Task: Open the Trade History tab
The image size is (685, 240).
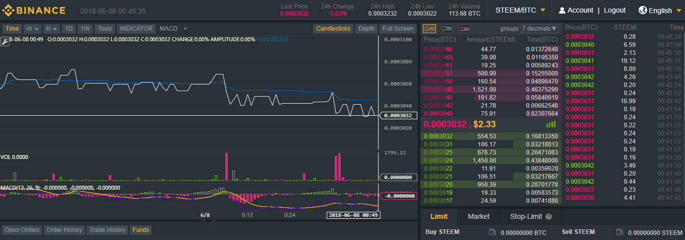Action: pyautogui.click(x=107, y=230)
